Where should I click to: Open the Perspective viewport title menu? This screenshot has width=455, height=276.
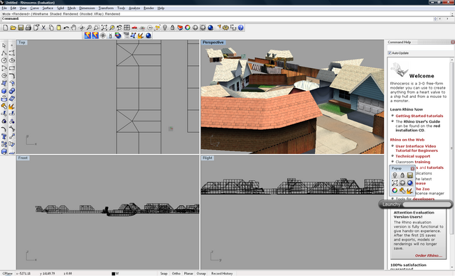click(x=213, y=43)
